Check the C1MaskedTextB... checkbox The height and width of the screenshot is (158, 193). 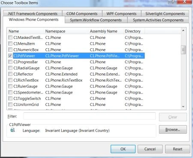(10, 38)
